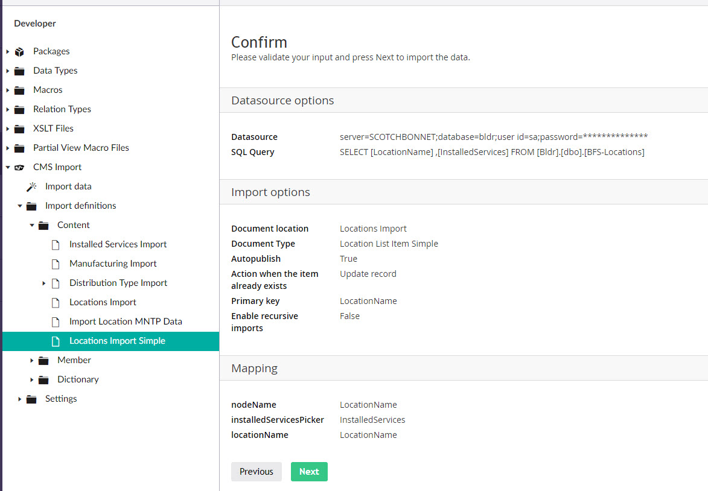
Task: Click the XSLT Files folder icon
Action: tap(19, 128)
